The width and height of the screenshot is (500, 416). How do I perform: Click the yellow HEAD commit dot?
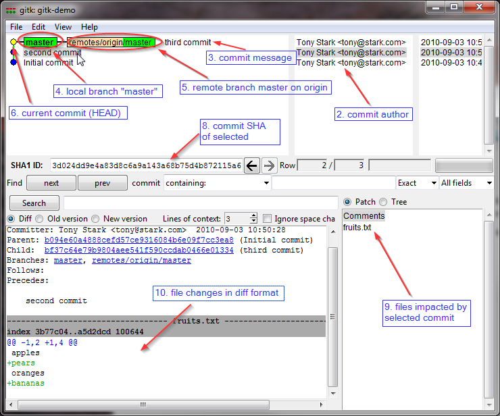(14, 43)
